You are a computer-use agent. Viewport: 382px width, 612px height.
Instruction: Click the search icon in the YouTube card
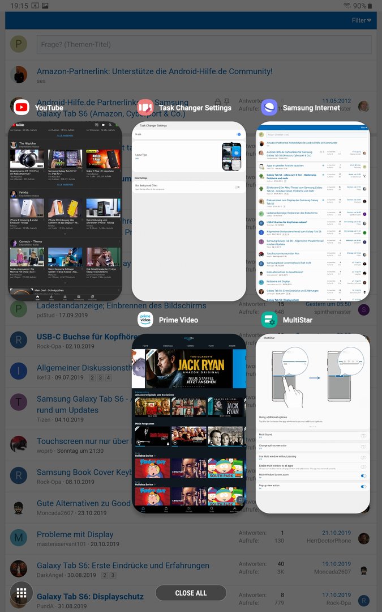[x=110, y=125]
